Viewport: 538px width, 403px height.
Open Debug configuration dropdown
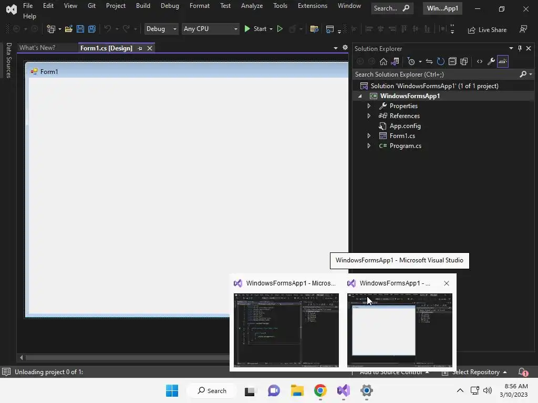point(161,29)
